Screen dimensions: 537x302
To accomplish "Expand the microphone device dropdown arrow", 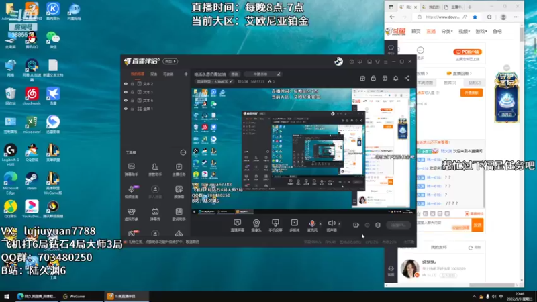I will tap(320, 224).
